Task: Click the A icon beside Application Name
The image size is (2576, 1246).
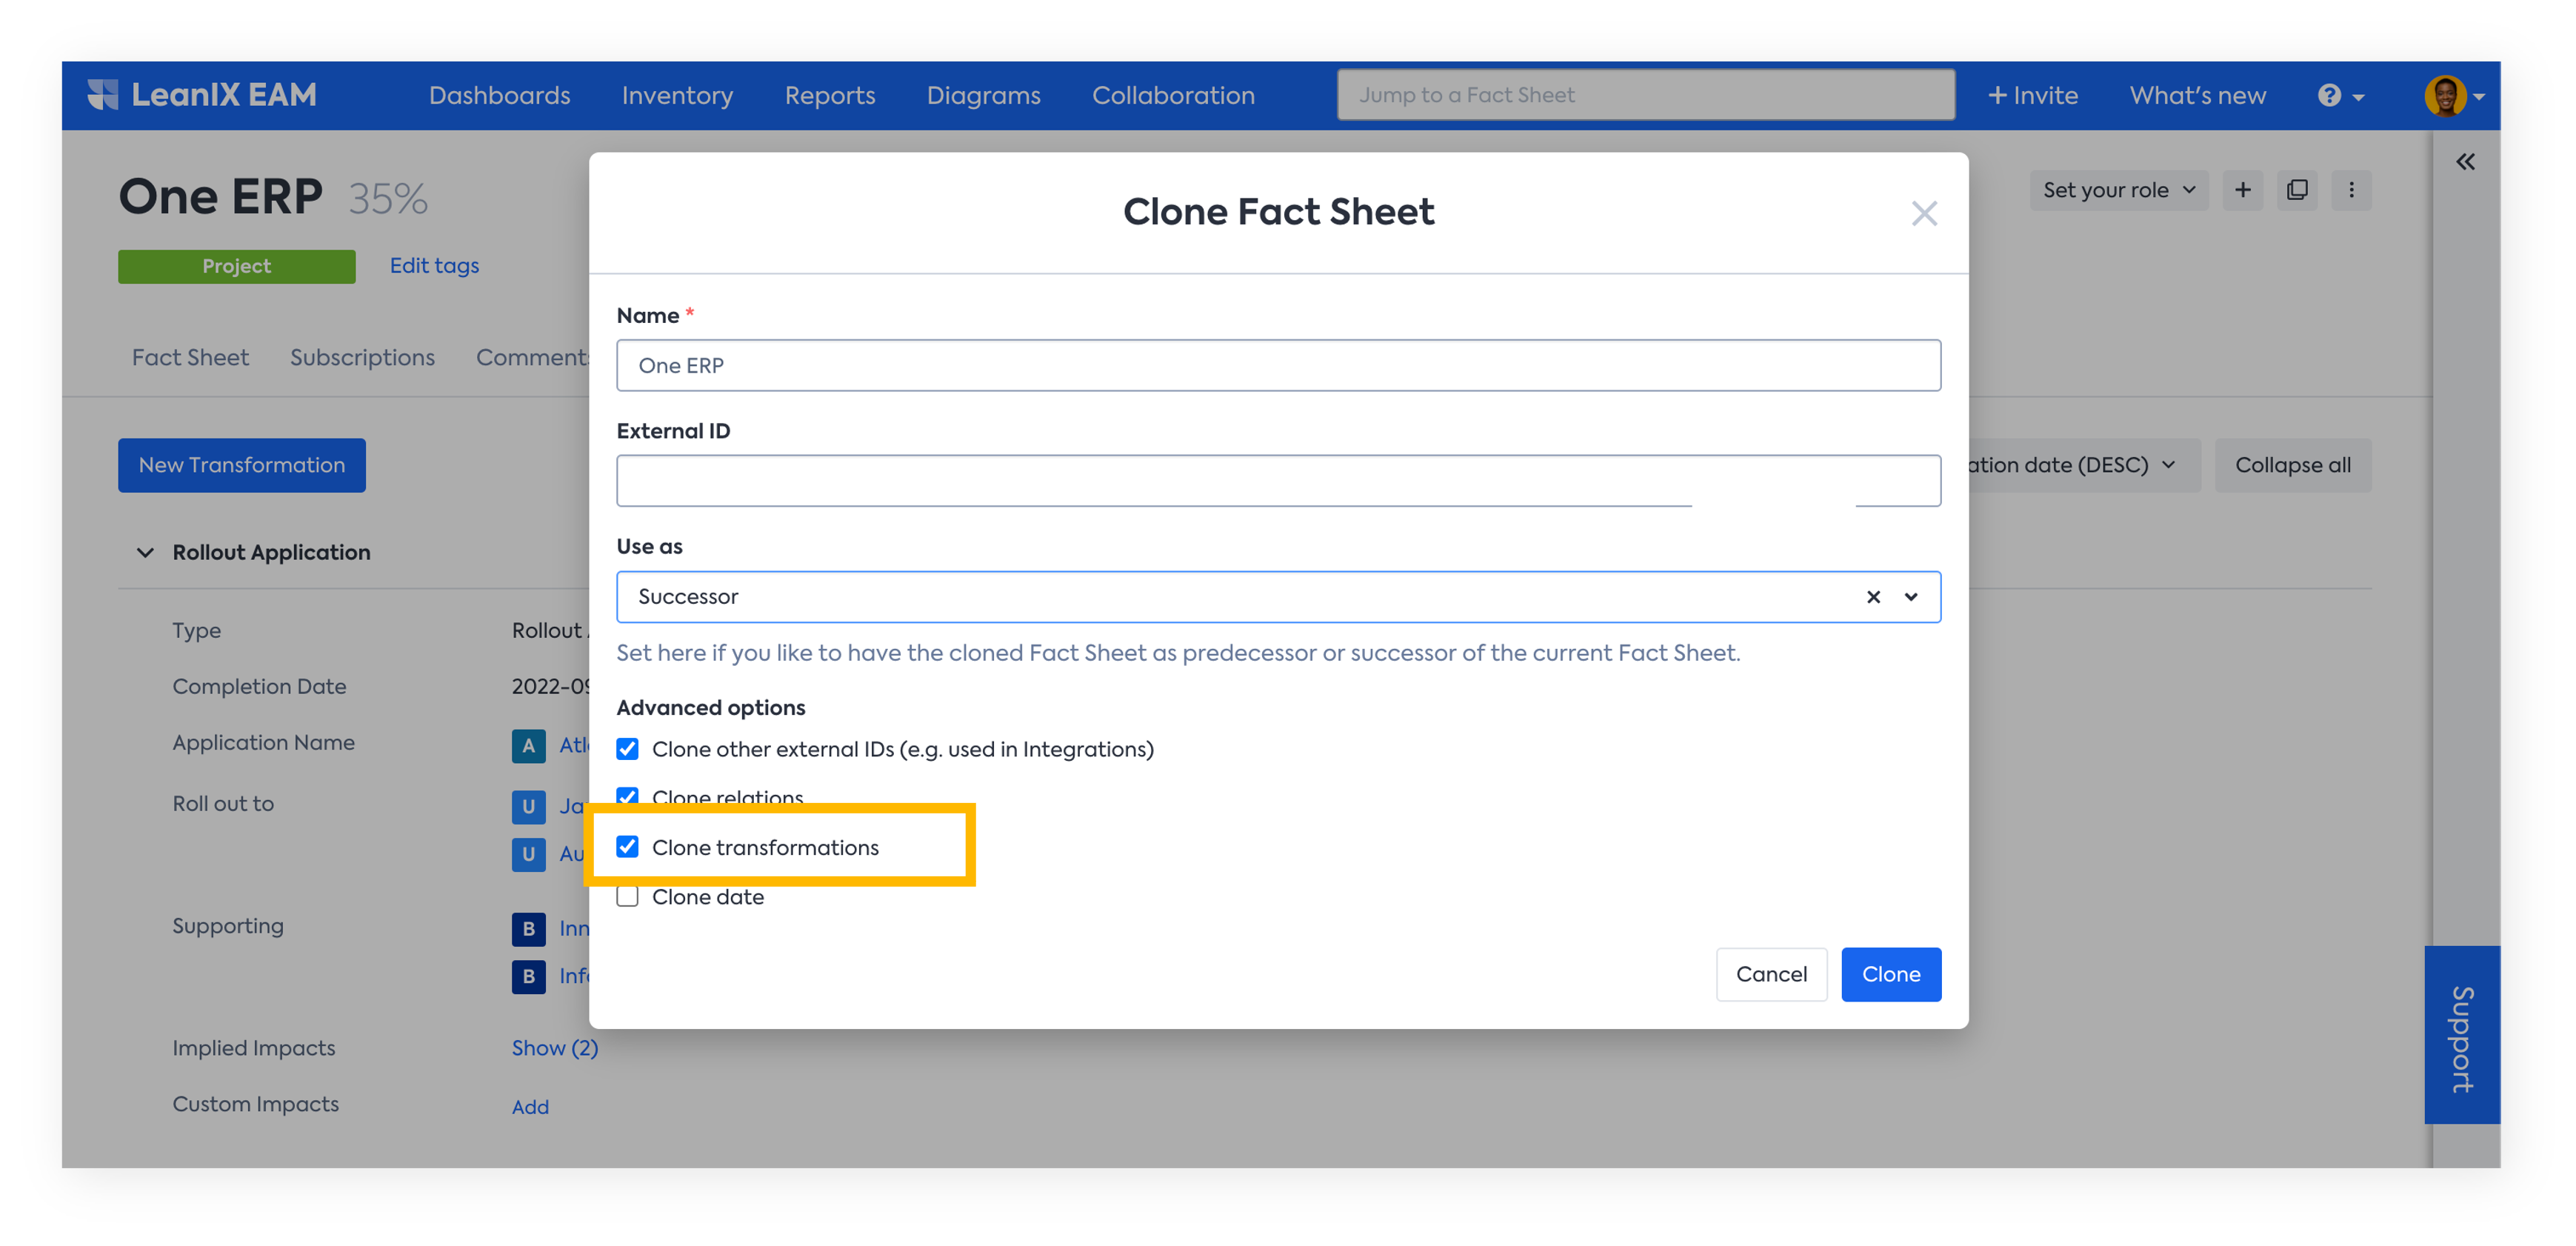Action: (x=528, y=746)
